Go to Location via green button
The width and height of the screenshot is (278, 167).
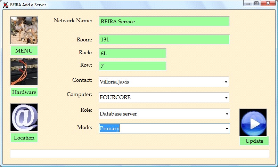(x=24, y=138)
